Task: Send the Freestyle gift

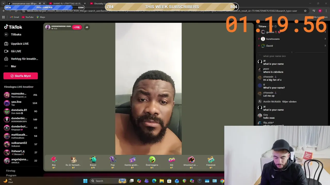Action: 211,162
